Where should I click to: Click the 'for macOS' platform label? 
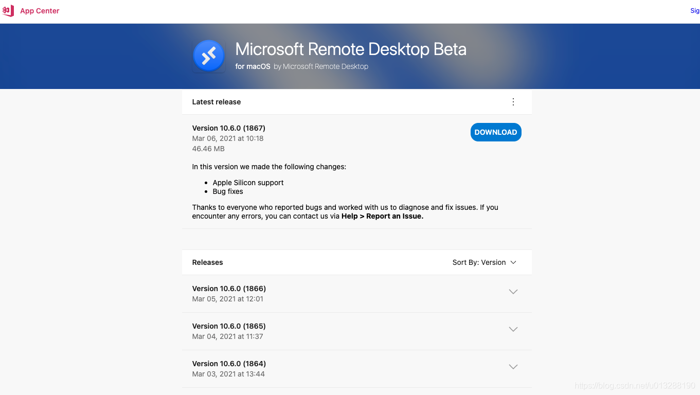(x=253, y=66)
